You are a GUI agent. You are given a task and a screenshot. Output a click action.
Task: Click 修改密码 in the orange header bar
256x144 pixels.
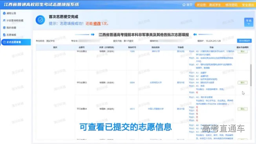pos(231,5)
